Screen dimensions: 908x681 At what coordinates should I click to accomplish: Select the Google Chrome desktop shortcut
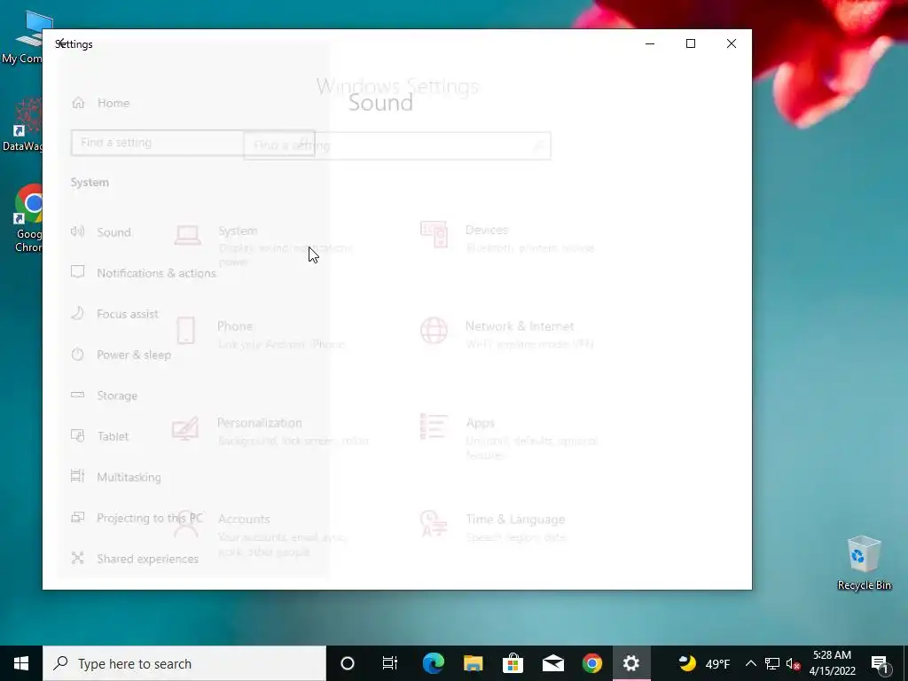coord(28,219)
